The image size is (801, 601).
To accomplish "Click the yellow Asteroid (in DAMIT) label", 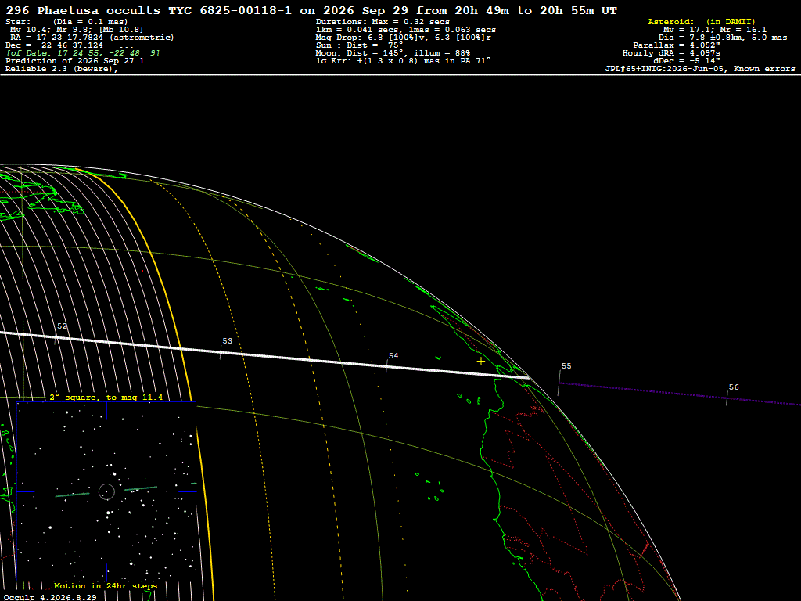I will [x=702, y=21].
